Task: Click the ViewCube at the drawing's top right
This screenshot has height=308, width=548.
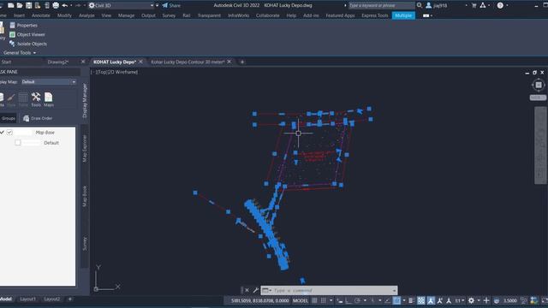Action: tap(539, 85)
